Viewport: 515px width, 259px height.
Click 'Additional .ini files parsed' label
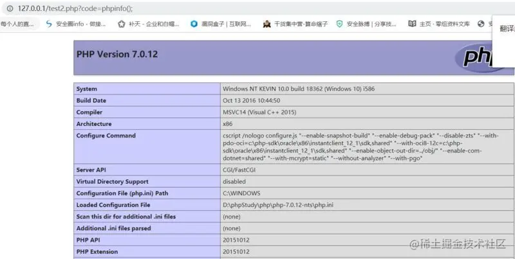click(x=114, y=229)
